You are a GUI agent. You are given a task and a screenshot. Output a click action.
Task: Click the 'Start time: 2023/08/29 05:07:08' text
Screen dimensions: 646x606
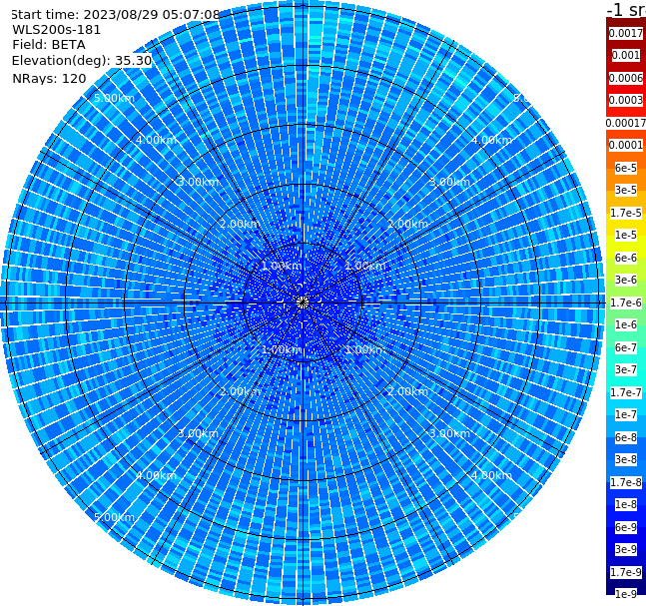(x=115, y=14)
